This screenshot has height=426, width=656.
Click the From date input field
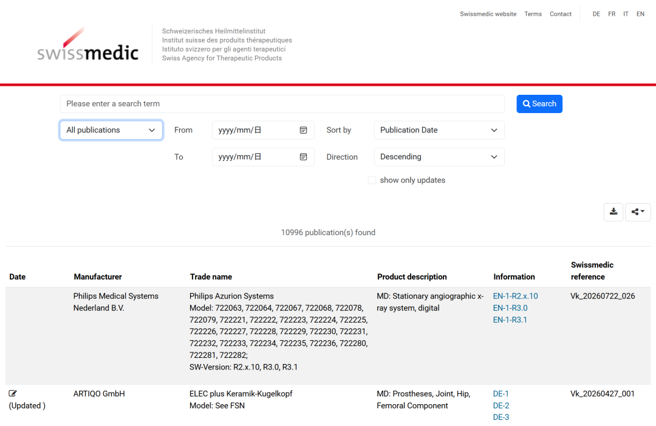tap(263, 130)
